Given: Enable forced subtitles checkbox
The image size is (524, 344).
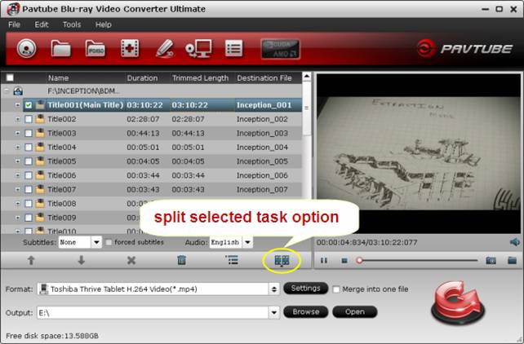Looking at the screenshot, I should click(109, 242).
